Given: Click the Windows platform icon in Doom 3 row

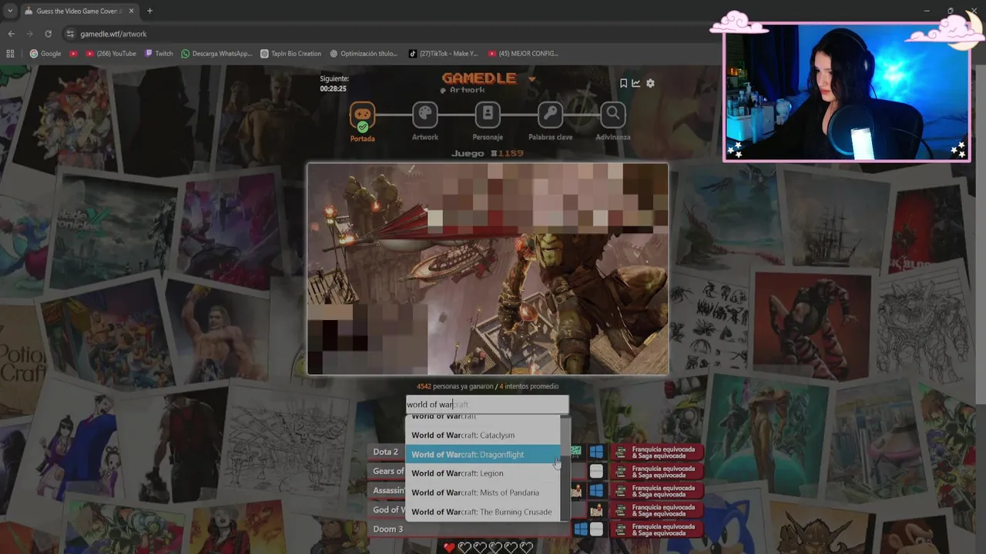Looking at the screenshot, I should (x=581, y=529).
